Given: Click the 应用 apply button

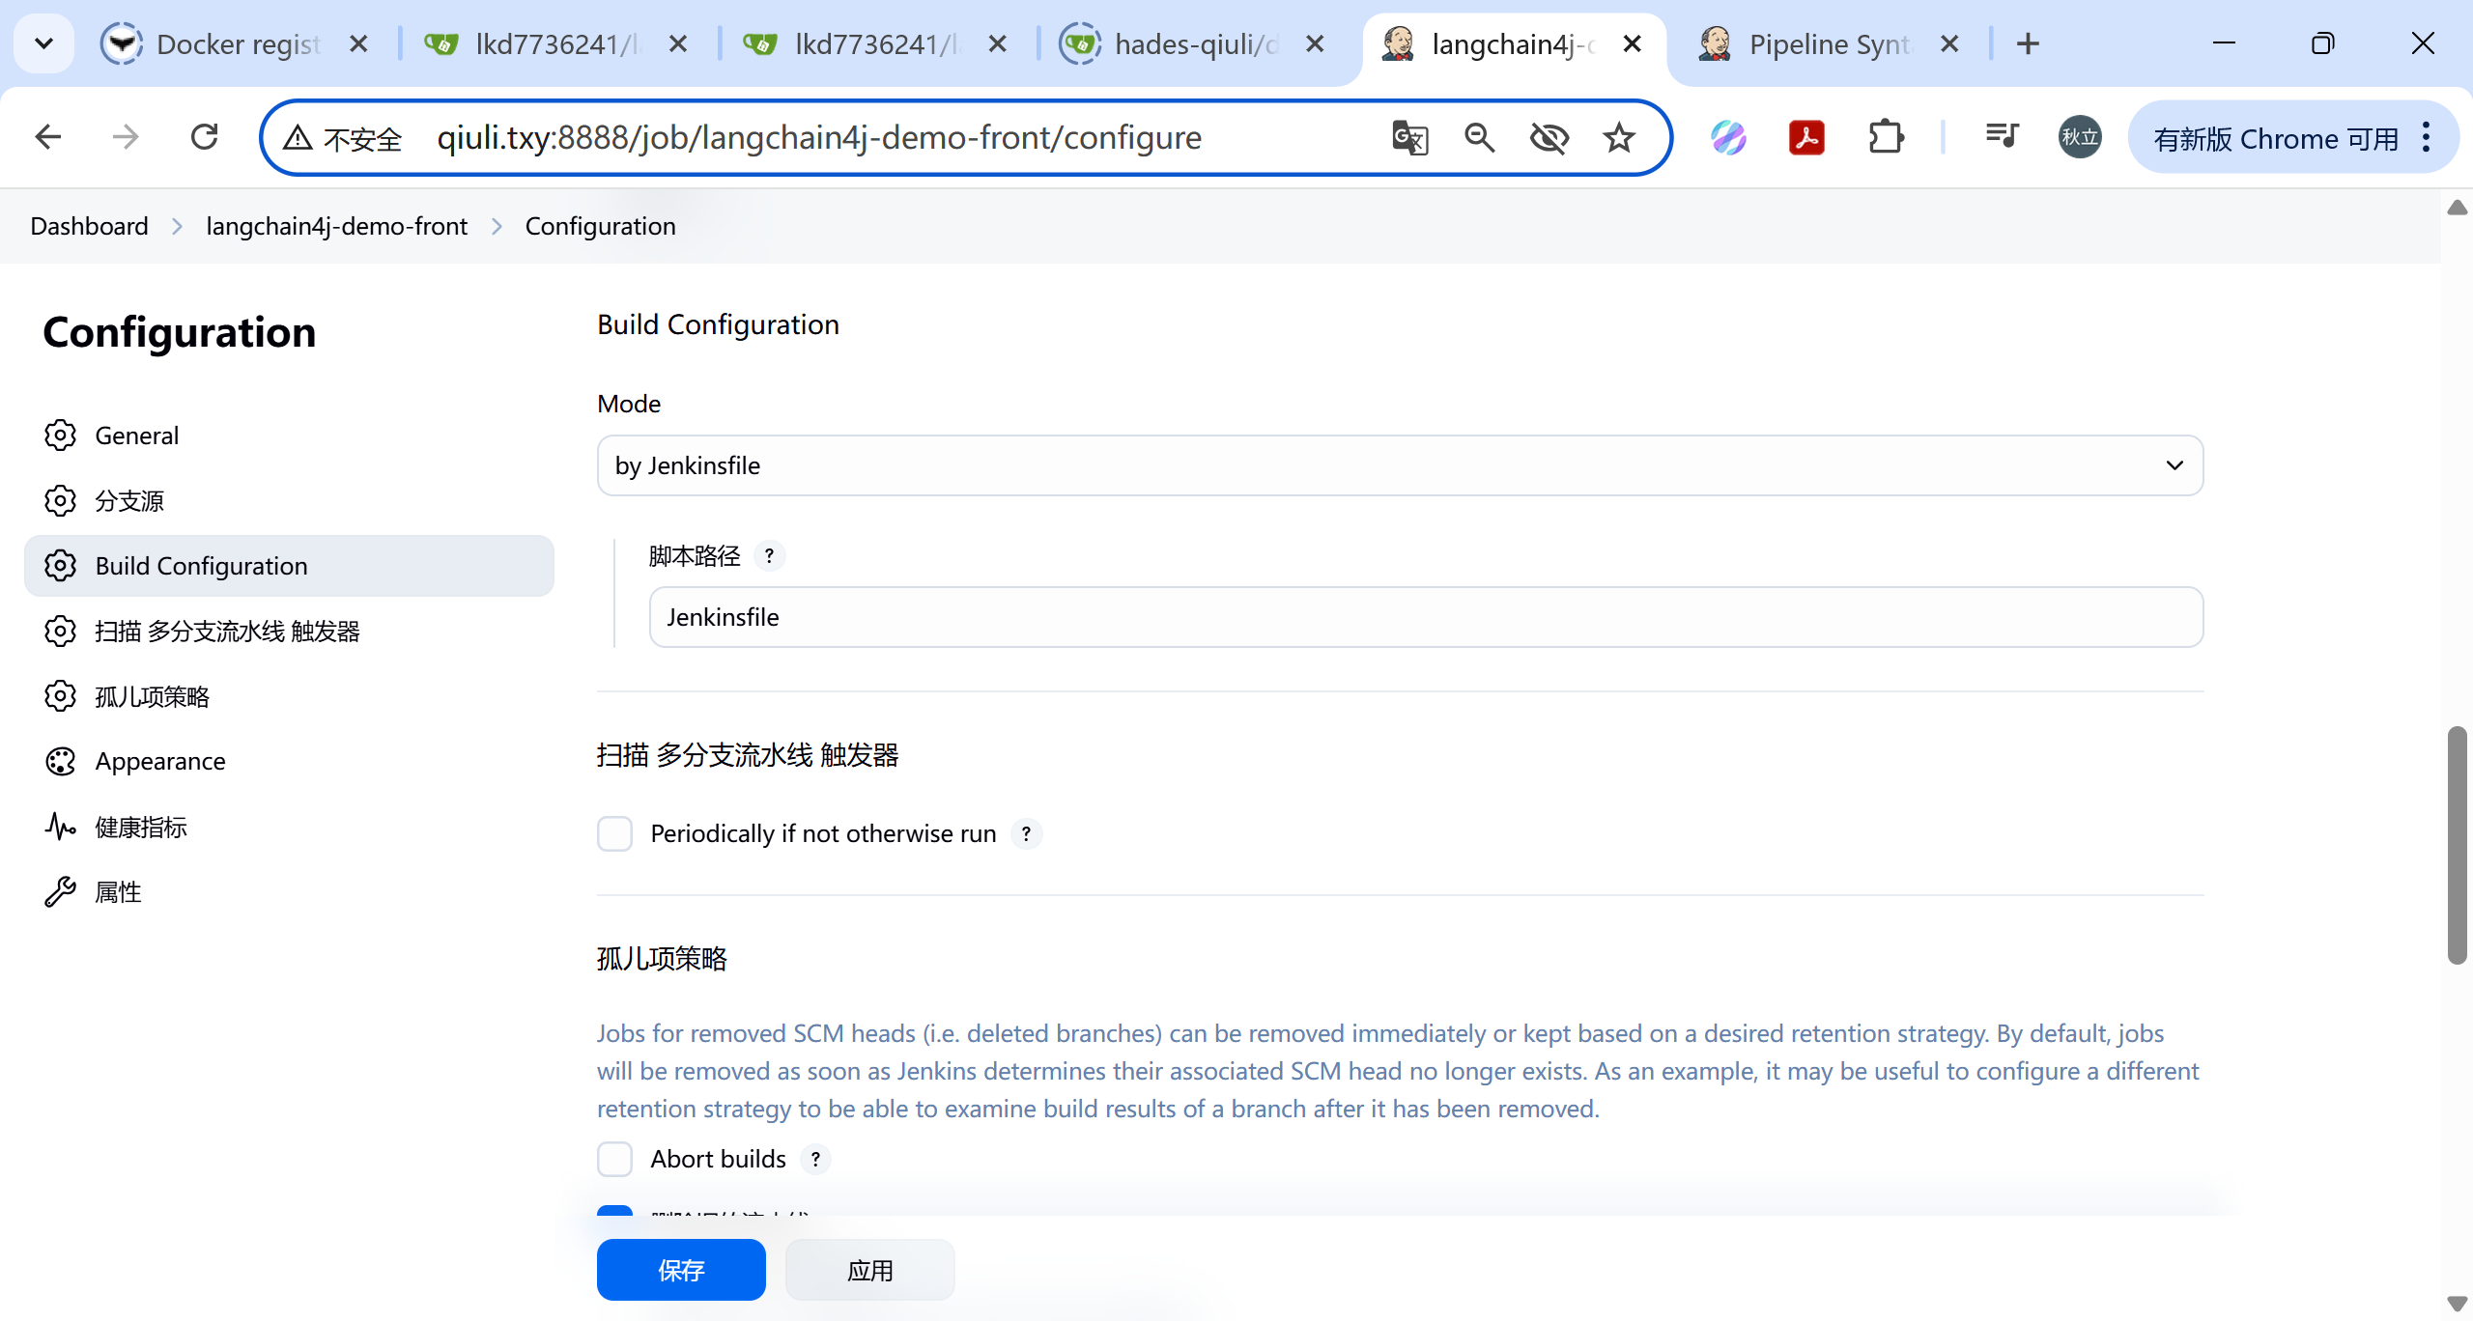Looking at the screenshot, I should [869, 1270].
